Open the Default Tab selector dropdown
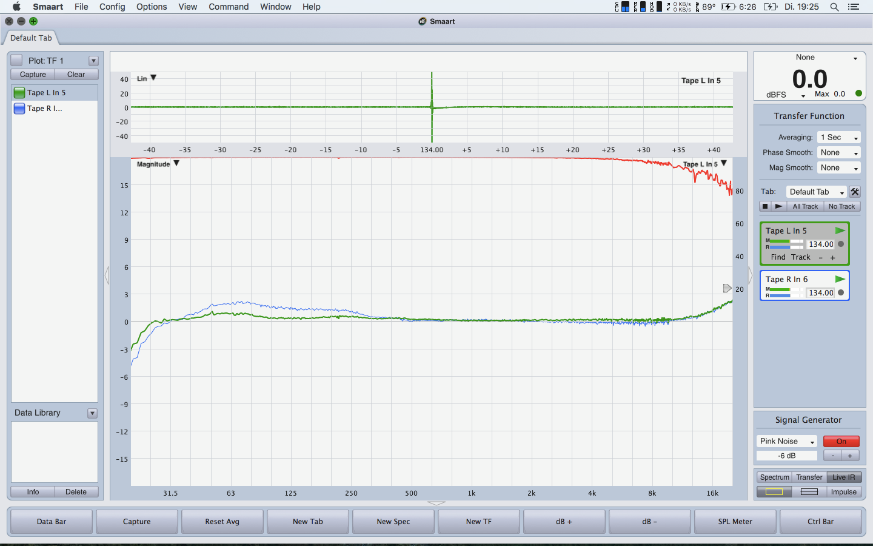This screenshot has height=546, width=873. point(816,192)
